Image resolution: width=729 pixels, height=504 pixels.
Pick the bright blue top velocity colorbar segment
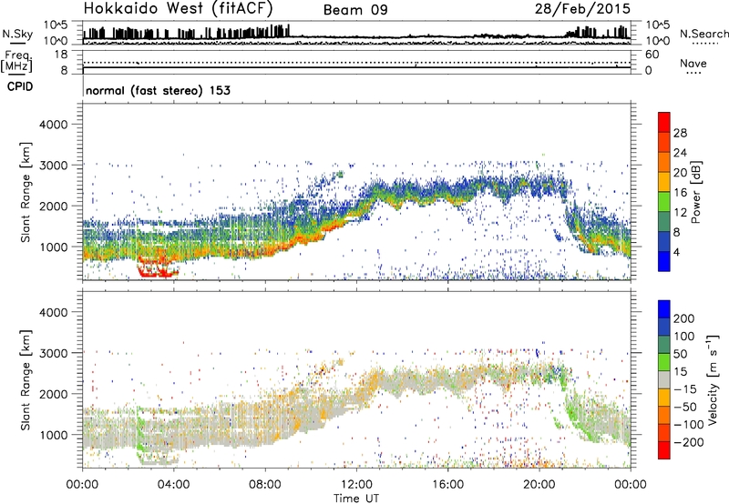pyautogui.click(x=664, y=309)
